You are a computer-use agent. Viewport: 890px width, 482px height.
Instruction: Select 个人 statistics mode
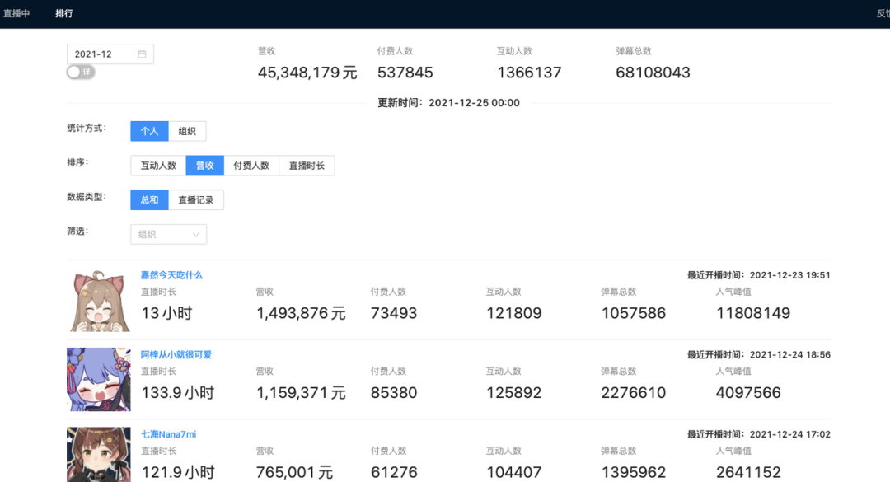pyautogui.click(x=149, y=131)
